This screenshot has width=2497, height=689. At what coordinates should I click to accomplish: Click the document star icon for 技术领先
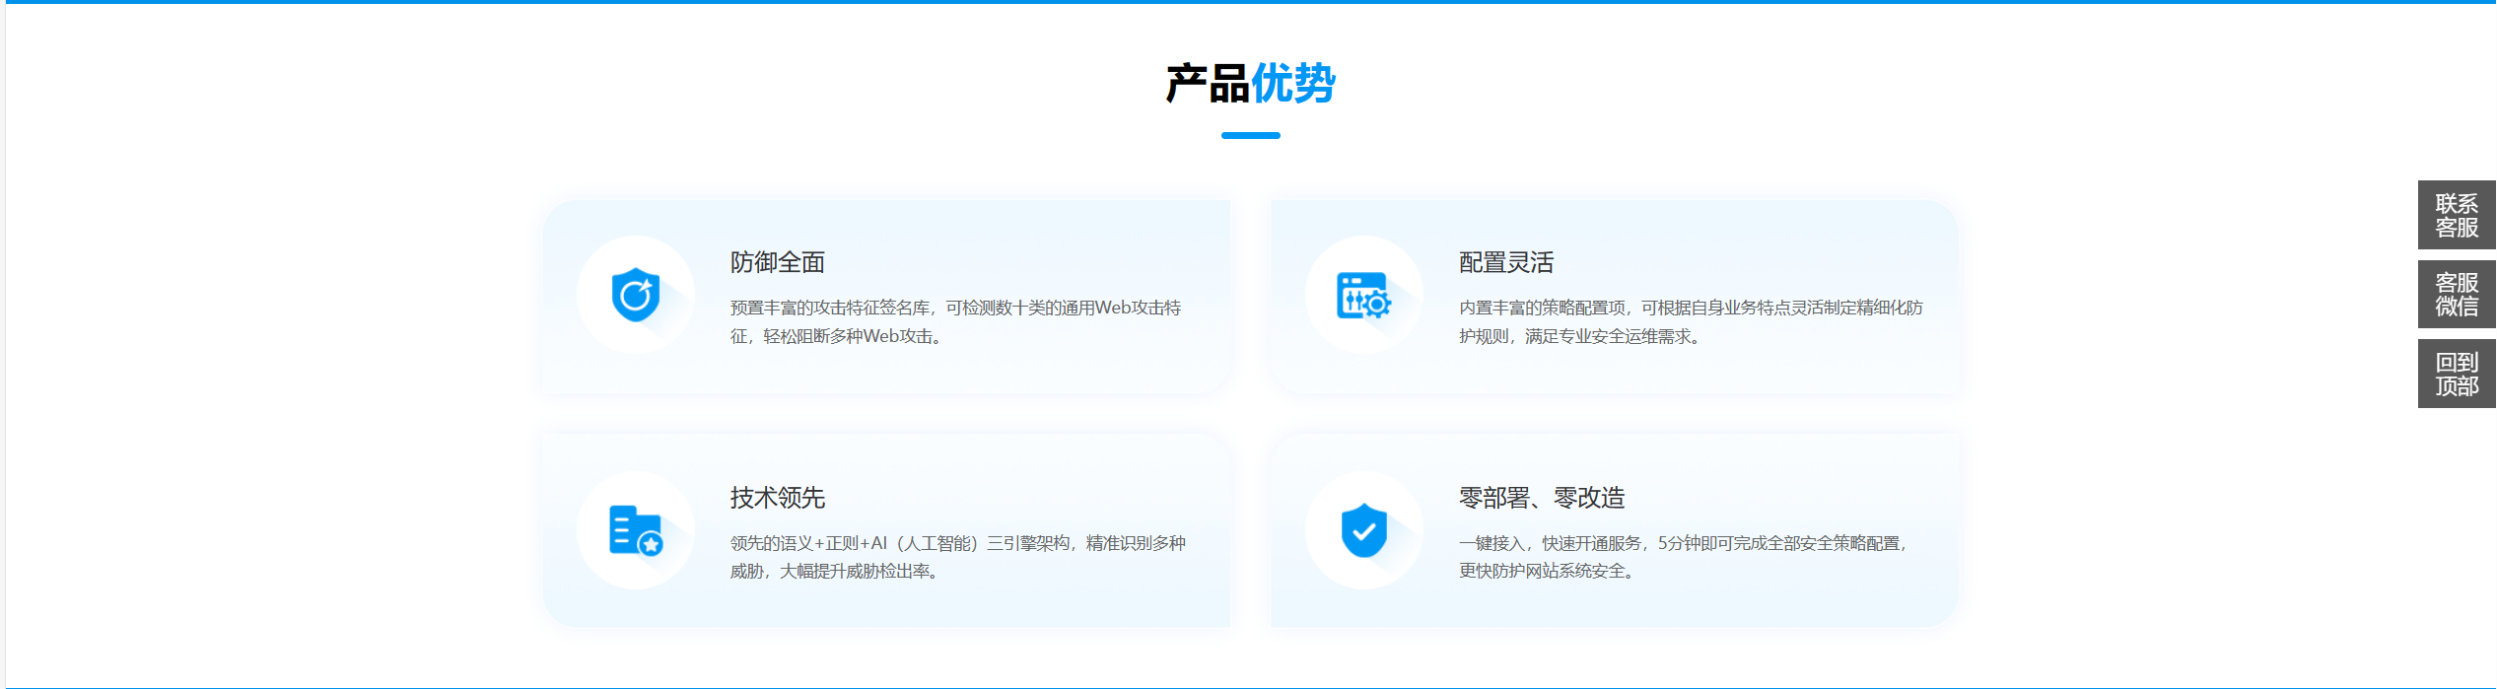636,530
